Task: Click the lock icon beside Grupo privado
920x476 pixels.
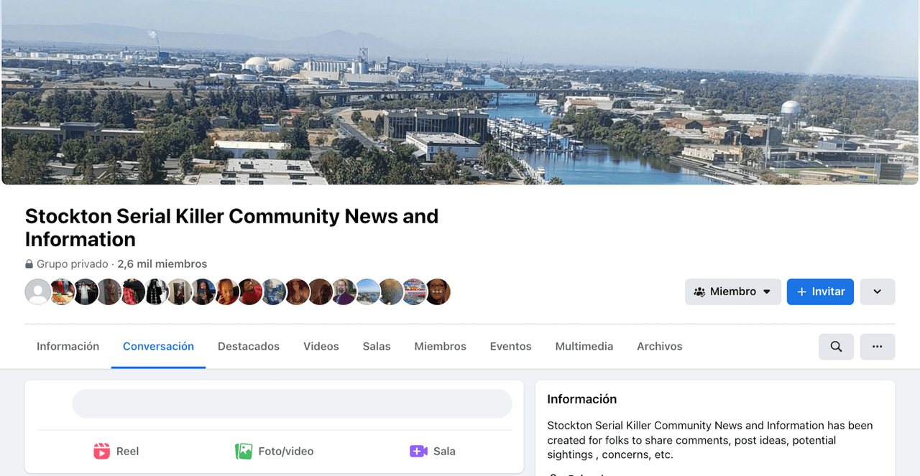Action: [x=29, y=264]
